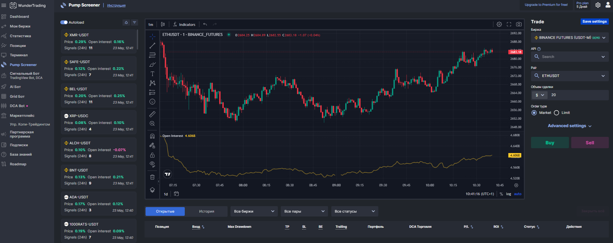Screen dimensions: 613x243
Task: Enter fullscreen mode on the chart
Action: (509, 24)
